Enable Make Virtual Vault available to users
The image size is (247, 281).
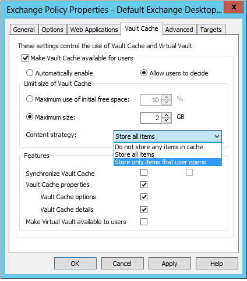144,222
